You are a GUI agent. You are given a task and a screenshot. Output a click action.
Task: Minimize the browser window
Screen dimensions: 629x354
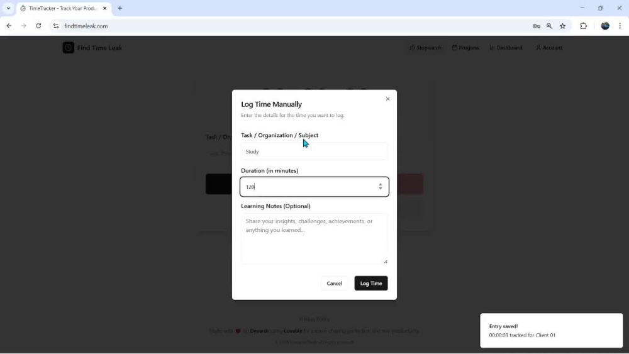[582, 8]
